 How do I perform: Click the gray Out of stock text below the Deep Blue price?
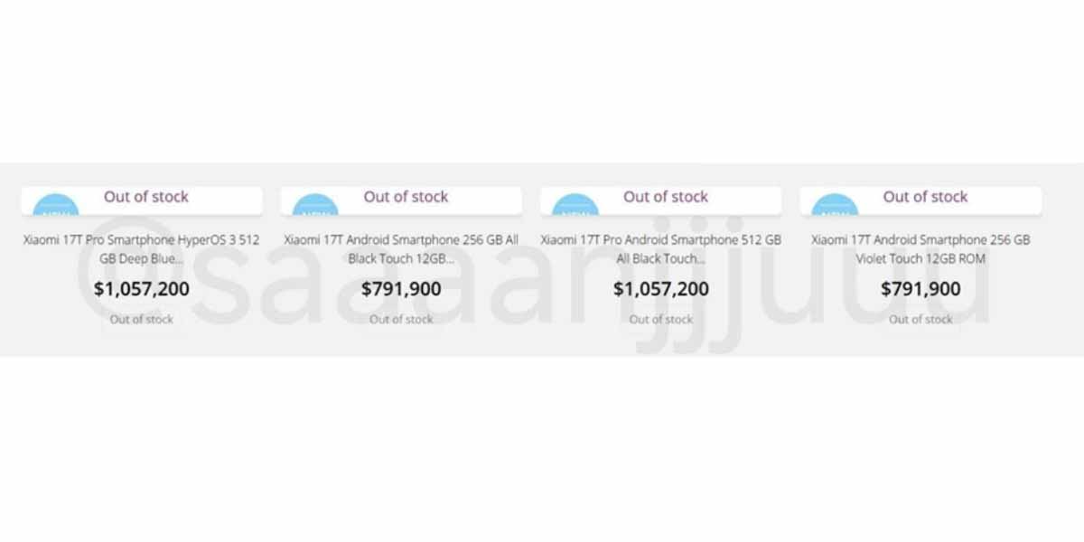point(142,319)
